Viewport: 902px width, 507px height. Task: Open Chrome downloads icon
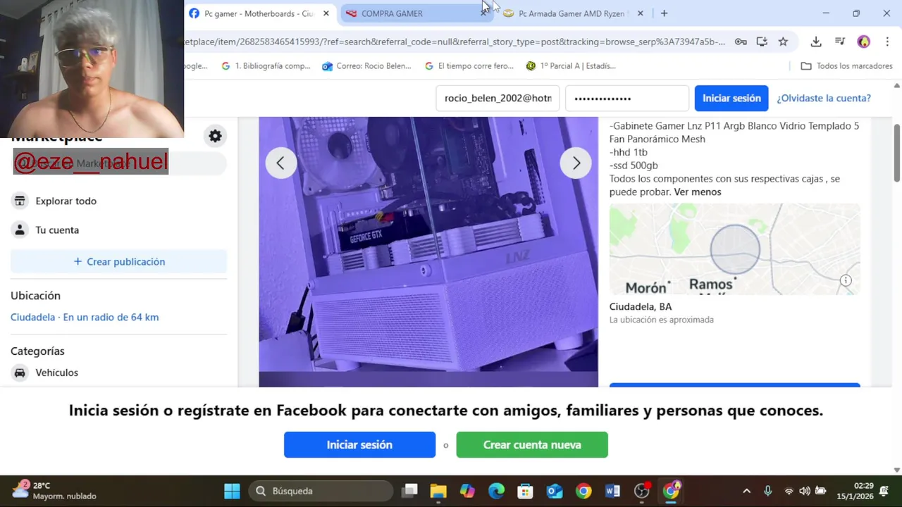816,42
